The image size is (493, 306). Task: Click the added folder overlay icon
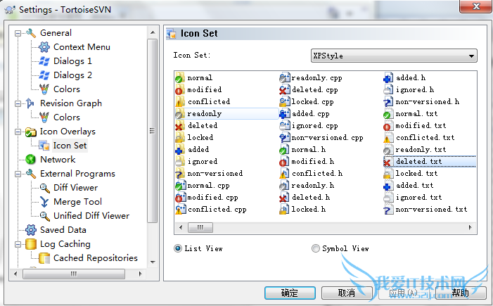click(x=179, y=149)
